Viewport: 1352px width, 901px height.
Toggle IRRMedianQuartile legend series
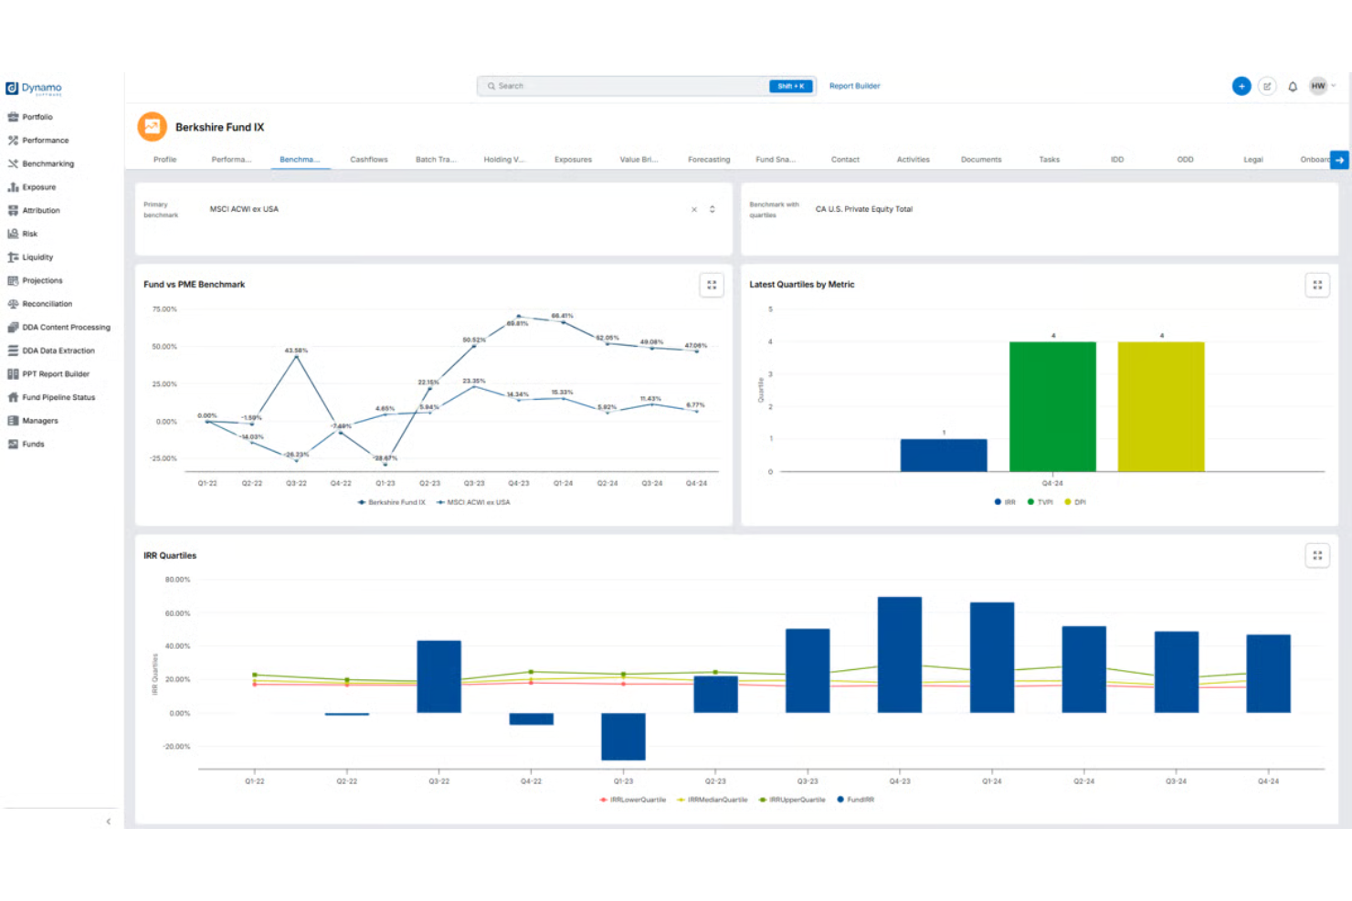(713, 800)
